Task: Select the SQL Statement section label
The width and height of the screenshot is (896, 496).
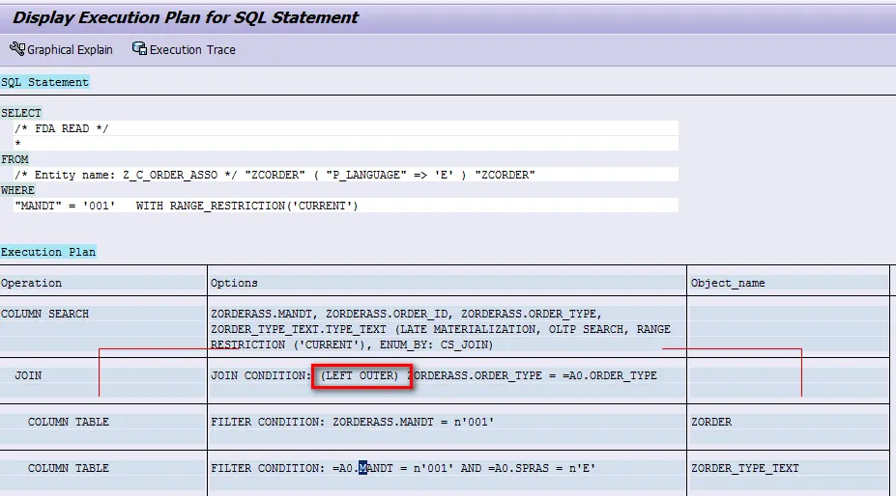Action: [x=45, y=82]
